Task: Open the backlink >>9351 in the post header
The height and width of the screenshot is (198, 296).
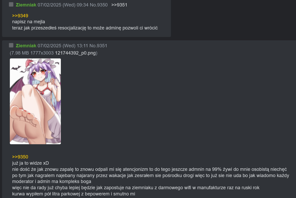Action: point(119,5)
